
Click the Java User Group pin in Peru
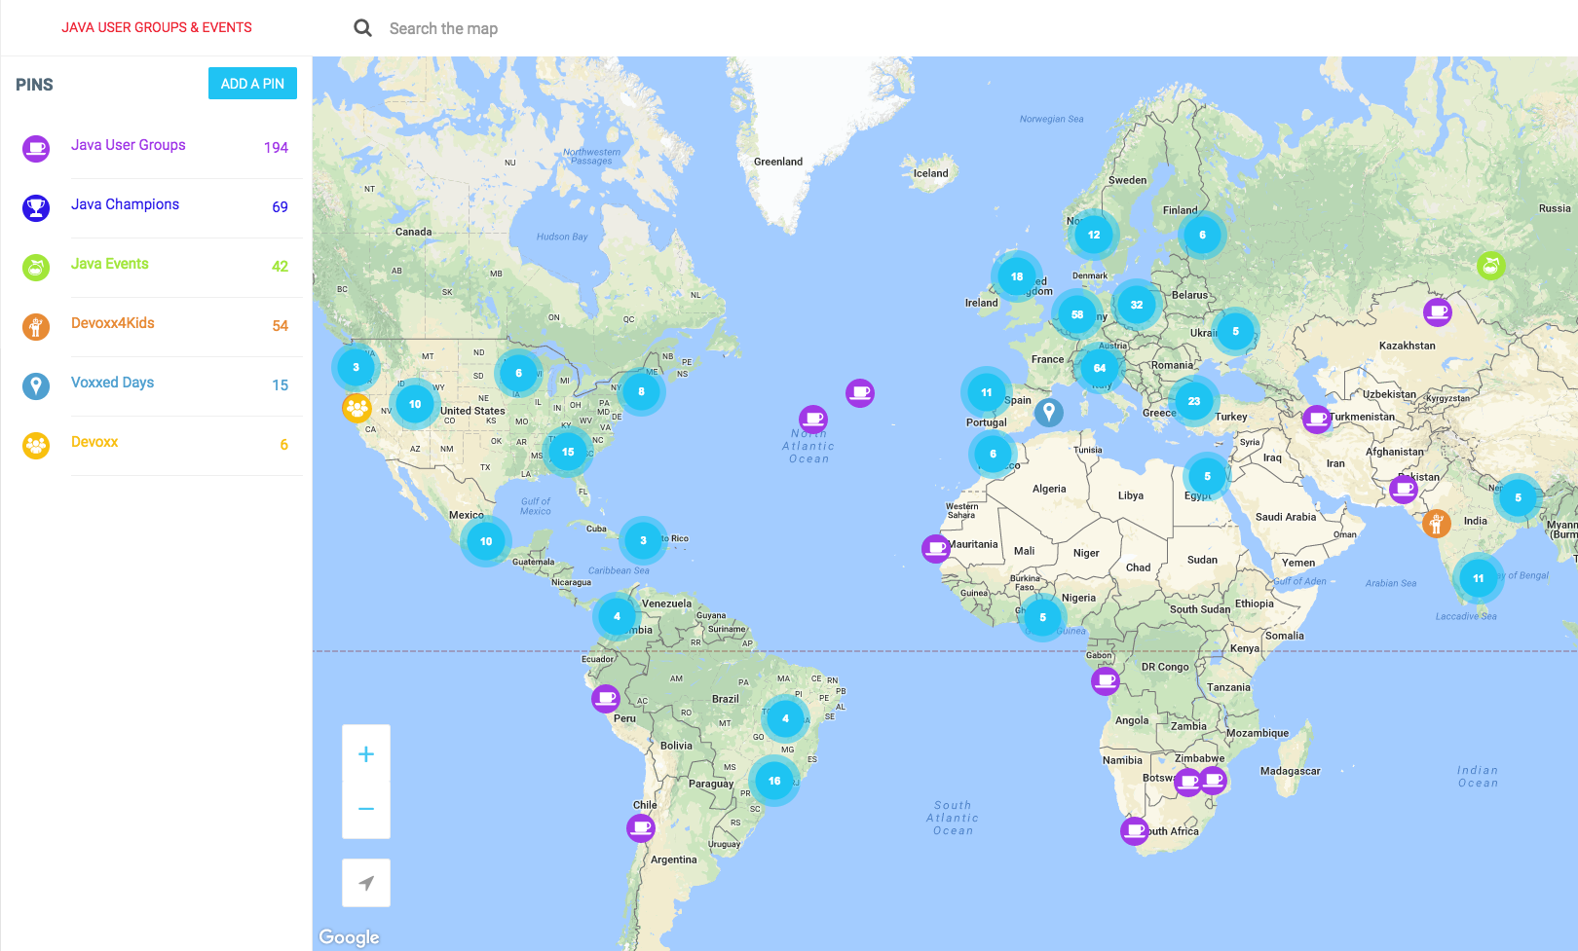coord(606,698)
